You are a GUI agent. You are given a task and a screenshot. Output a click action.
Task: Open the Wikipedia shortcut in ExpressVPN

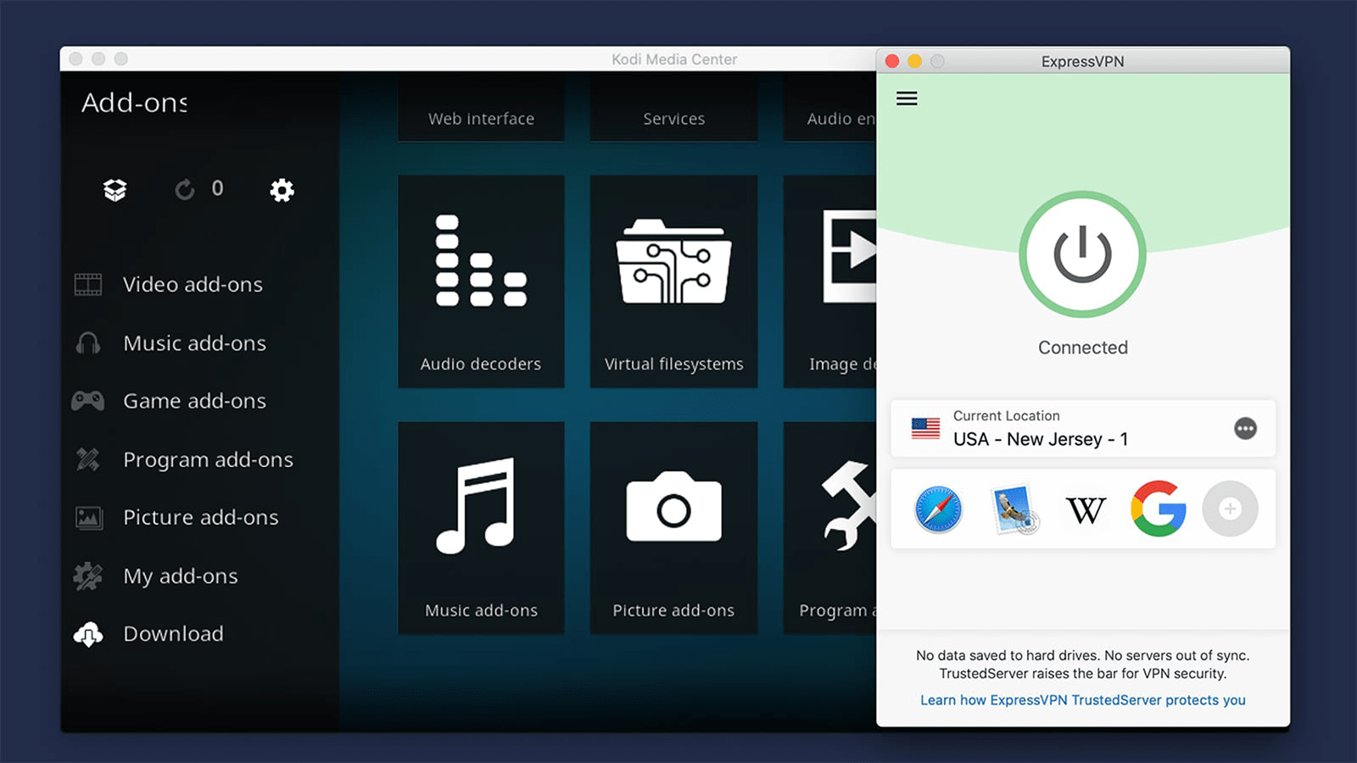[1086, 510]
